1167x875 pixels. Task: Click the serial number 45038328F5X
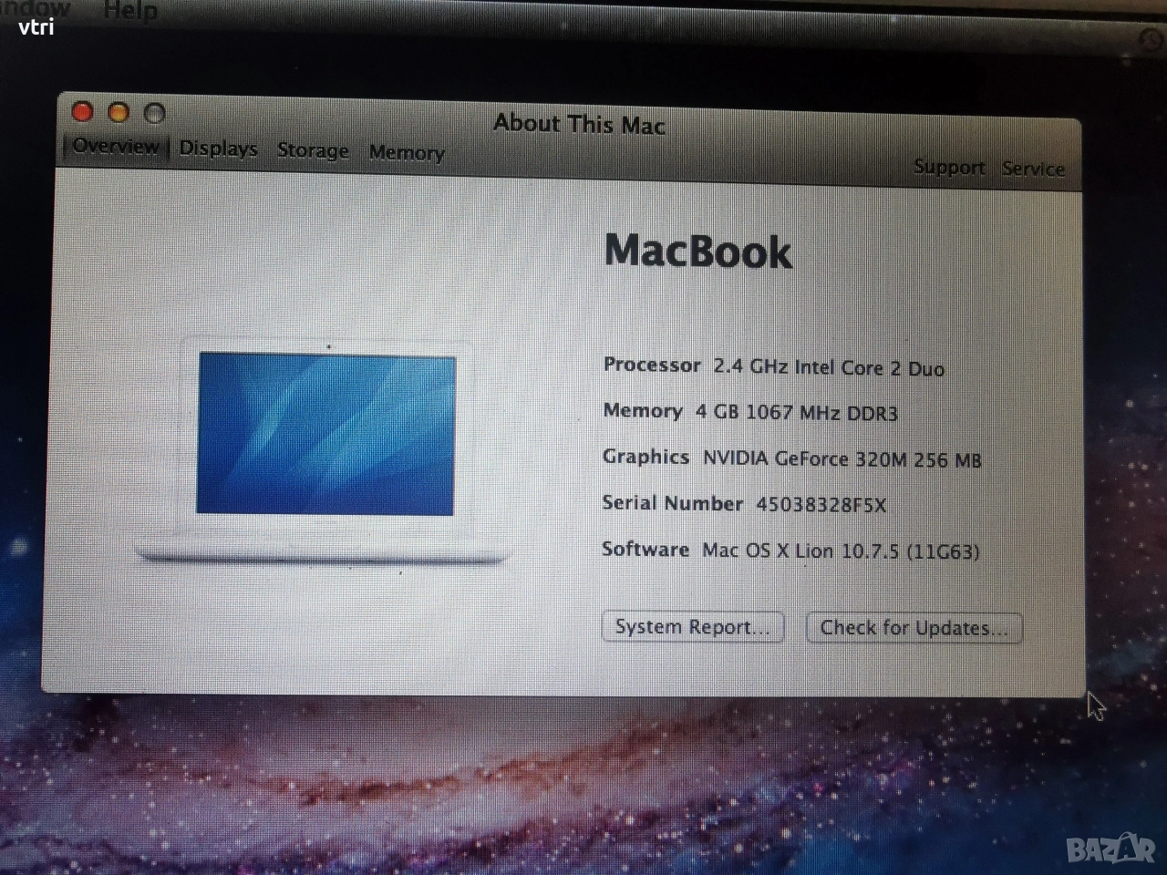click(821, 505)
